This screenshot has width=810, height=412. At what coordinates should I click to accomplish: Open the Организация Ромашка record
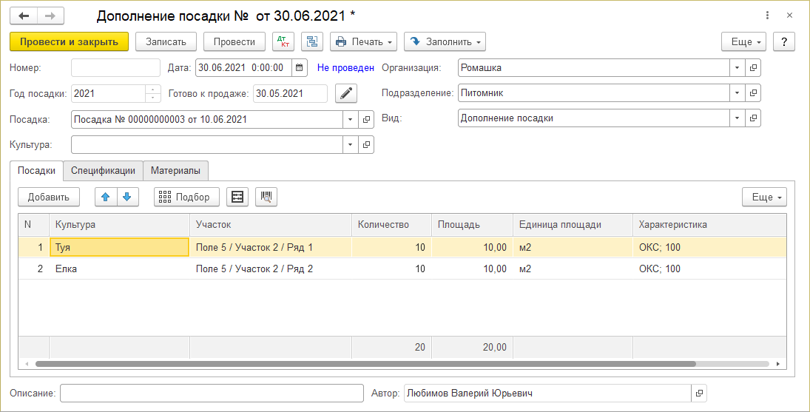click(753, 67)
